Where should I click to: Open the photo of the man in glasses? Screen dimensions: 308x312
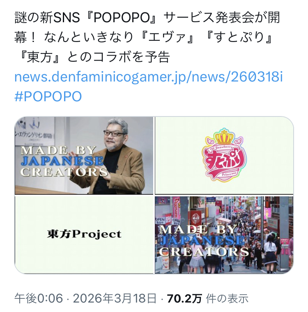(x=84, y=156)
